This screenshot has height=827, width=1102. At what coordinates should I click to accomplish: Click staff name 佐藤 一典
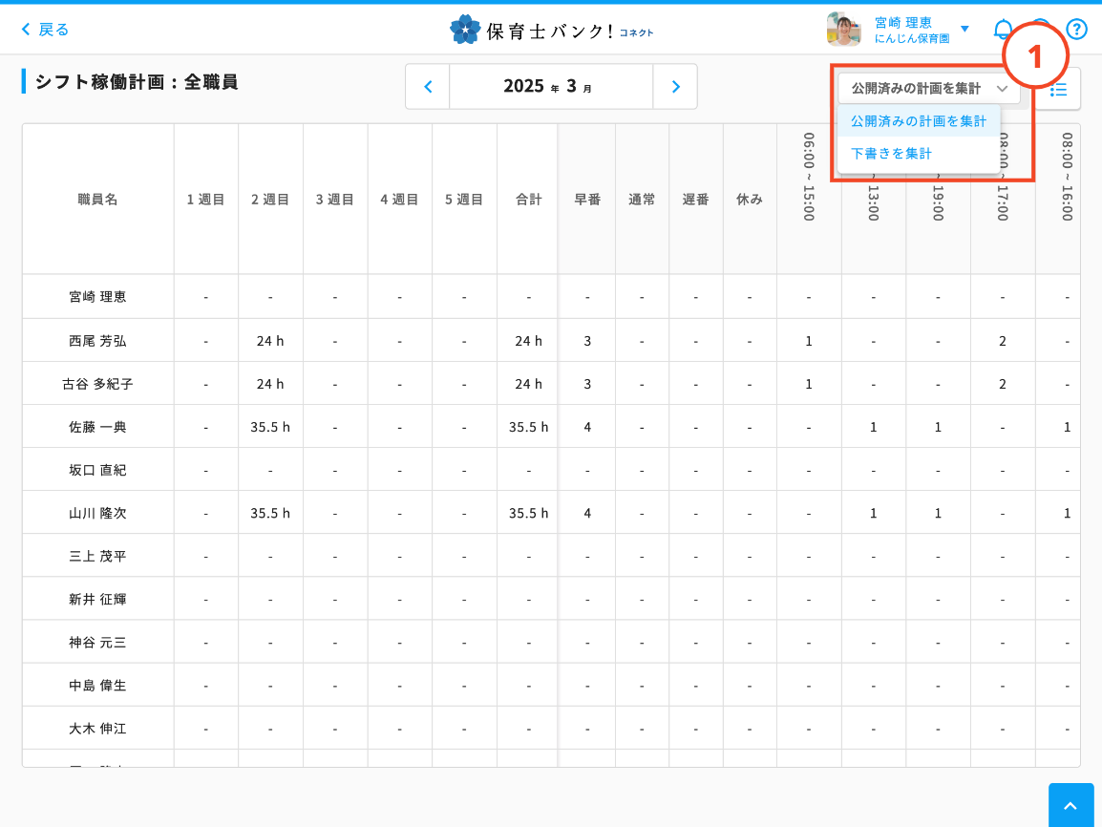tap(97, 427)
